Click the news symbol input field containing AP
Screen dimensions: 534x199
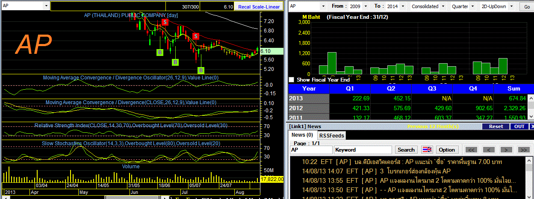pos(311,150)
